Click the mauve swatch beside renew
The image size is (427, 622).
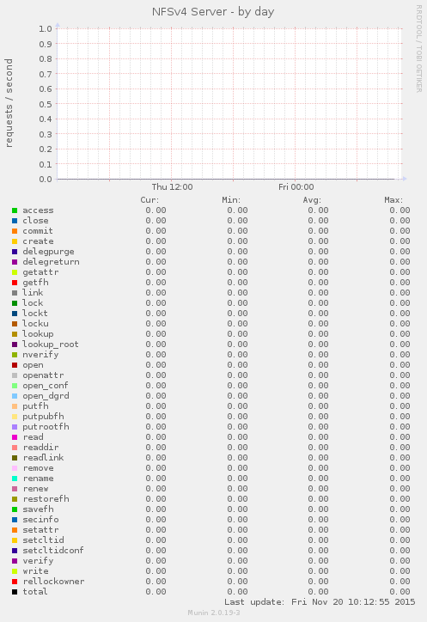15,489
